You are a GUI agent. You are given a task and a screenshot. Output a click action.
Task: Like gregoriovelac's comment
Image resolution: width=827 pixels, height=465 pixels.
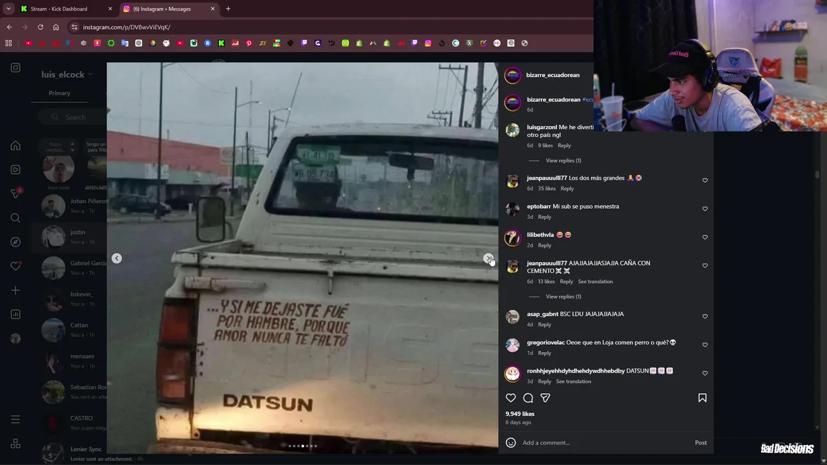(x=705, y=345)
